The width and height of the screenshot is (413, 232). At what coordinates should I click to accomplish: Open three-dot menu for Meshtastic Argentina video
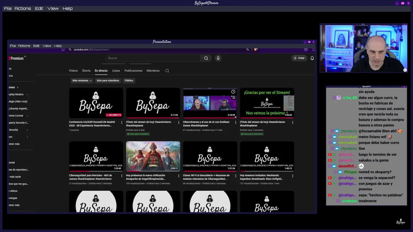click(x=293, y=176)
